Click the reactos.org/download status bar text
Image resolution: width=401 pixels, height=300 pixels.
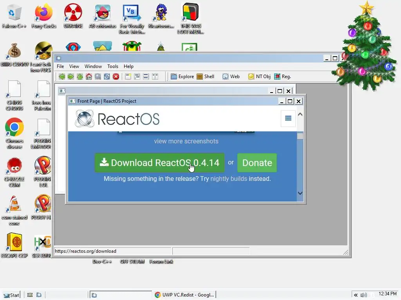(x=86, y=251)
